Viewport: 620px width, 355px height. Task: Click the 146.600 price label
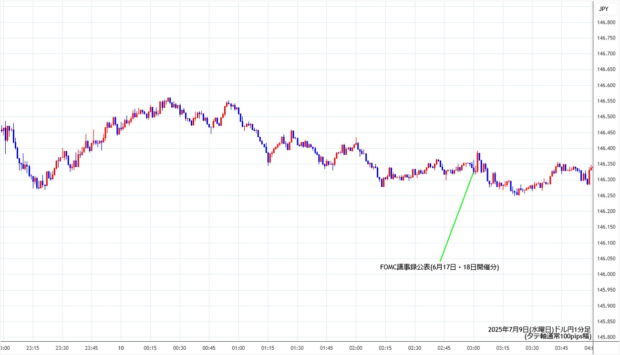[x=606, y=85]
